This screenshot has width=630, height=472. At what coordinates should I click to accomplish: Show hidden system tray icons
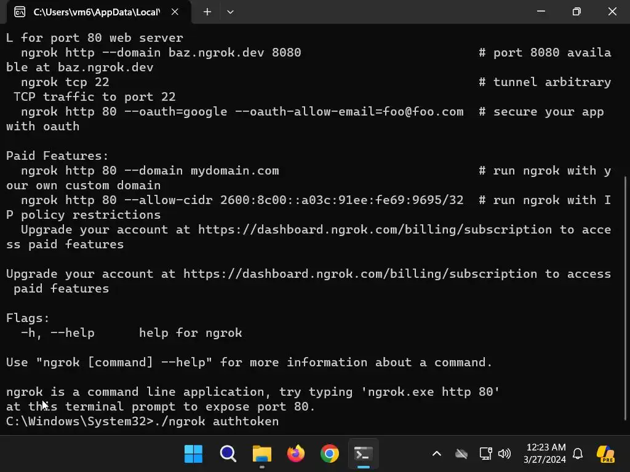437,454
